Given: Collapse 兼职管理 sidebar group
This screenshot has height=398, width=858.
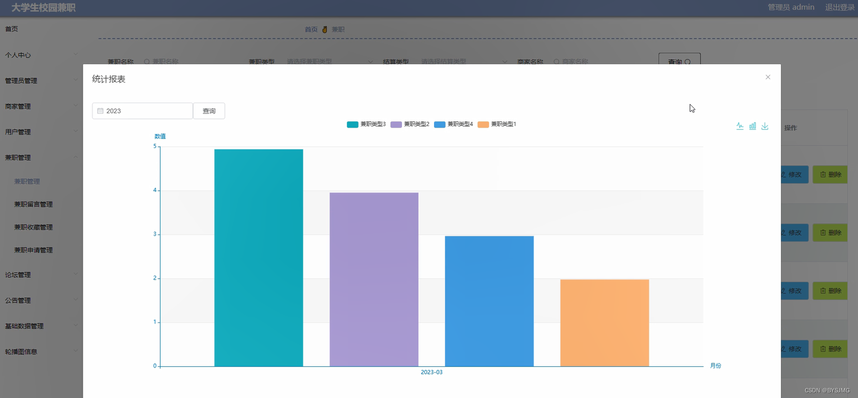Looking at the screenshot, I should pyautogui.click(x=41, y=158).
